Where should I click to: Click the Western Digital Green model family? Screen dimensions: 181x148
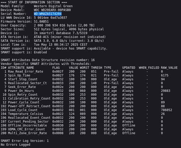click(53, 6)
